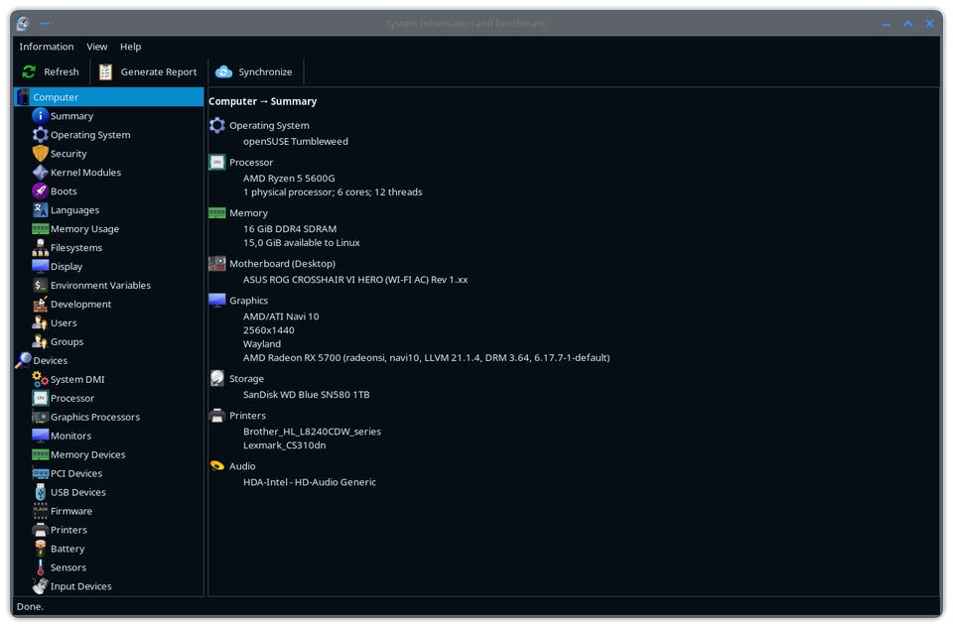This screenshot has height=628, width=953.
Task: Click the Generate Report button label
Action: [159, 71]
